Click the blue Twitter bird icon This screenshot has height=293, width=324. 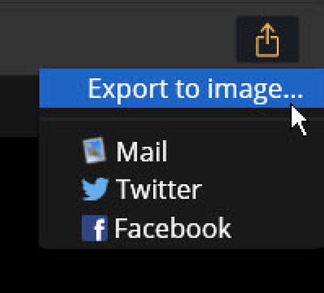point(95,189)
